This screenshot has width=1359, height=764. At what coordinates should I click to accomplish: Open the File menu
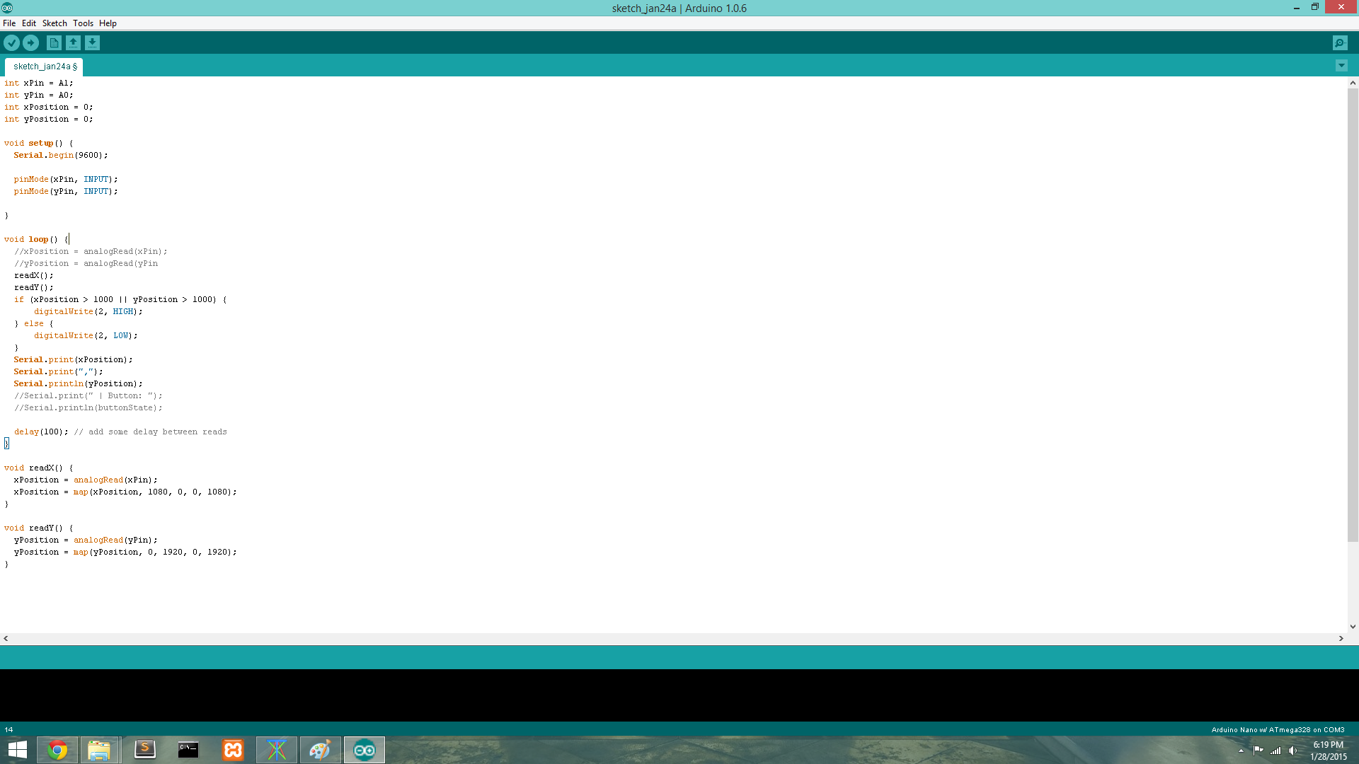coord(9,23)
